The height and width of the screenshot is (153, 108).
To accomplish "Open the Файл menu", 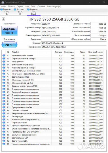I will pos(4,7).
